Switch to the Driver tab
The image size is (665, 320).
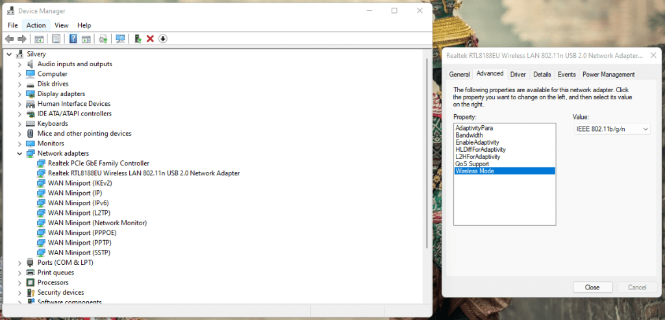[518, 74]
